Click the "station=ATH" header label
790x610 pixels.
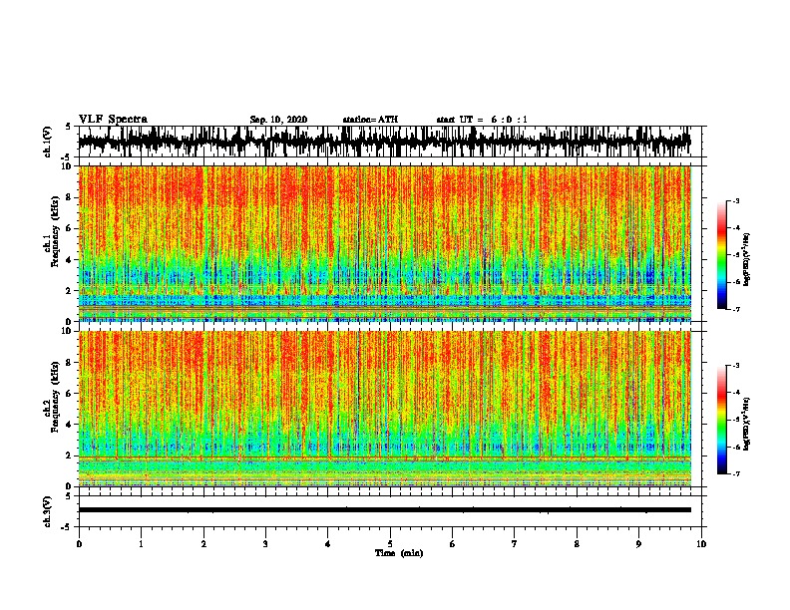pyautogui.click(x=370, y=120)
